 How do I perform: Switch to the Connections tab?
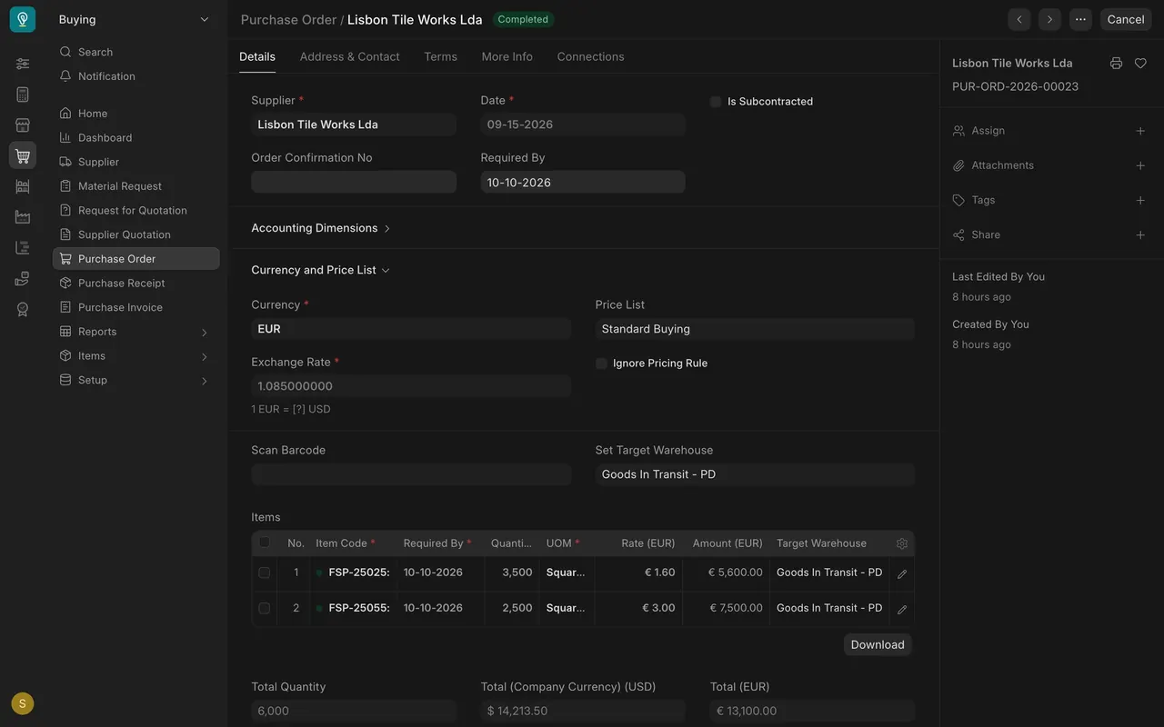pyautogui.click(x=591, y=56)
